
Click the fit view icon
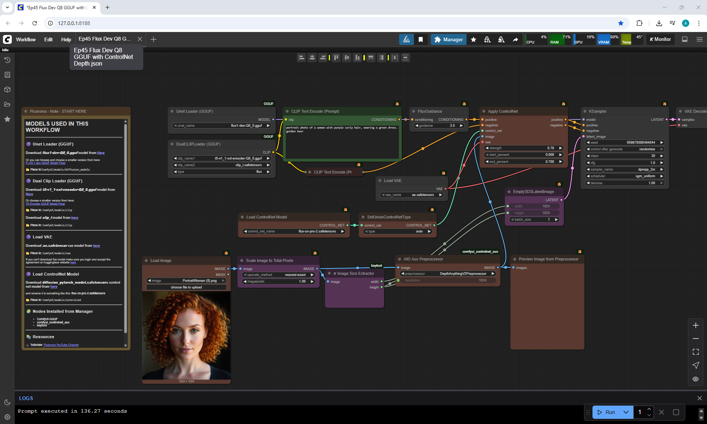(x=696, y=352)
